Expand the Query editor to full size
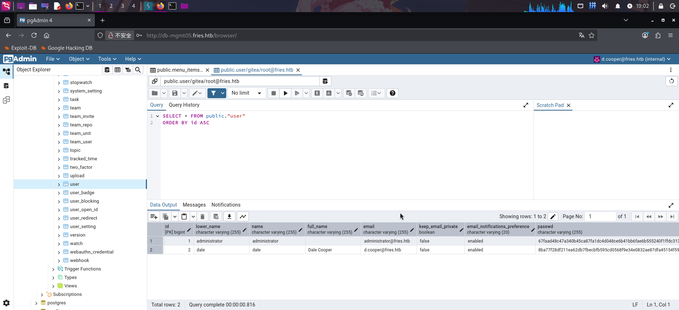This screenshot has width=679, height=310. tap(526, 105)
